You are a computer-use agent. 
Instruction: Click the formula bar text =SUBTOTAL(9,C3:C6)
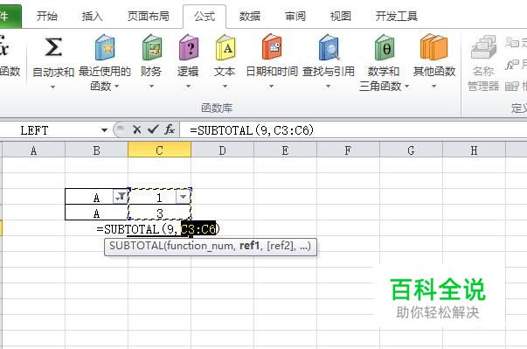[x=252, y=130]
